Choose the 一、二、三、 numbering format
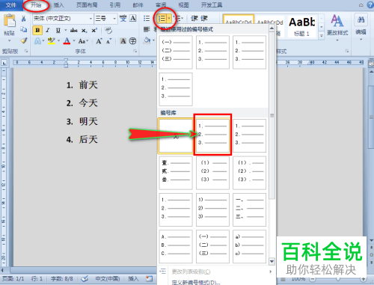The width and height of the screenshot is (374, 285). coord(249,209)
